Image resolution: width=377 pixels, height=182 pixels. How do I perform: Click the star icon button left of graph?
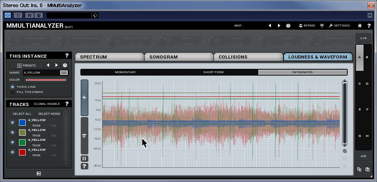(84, 97)
